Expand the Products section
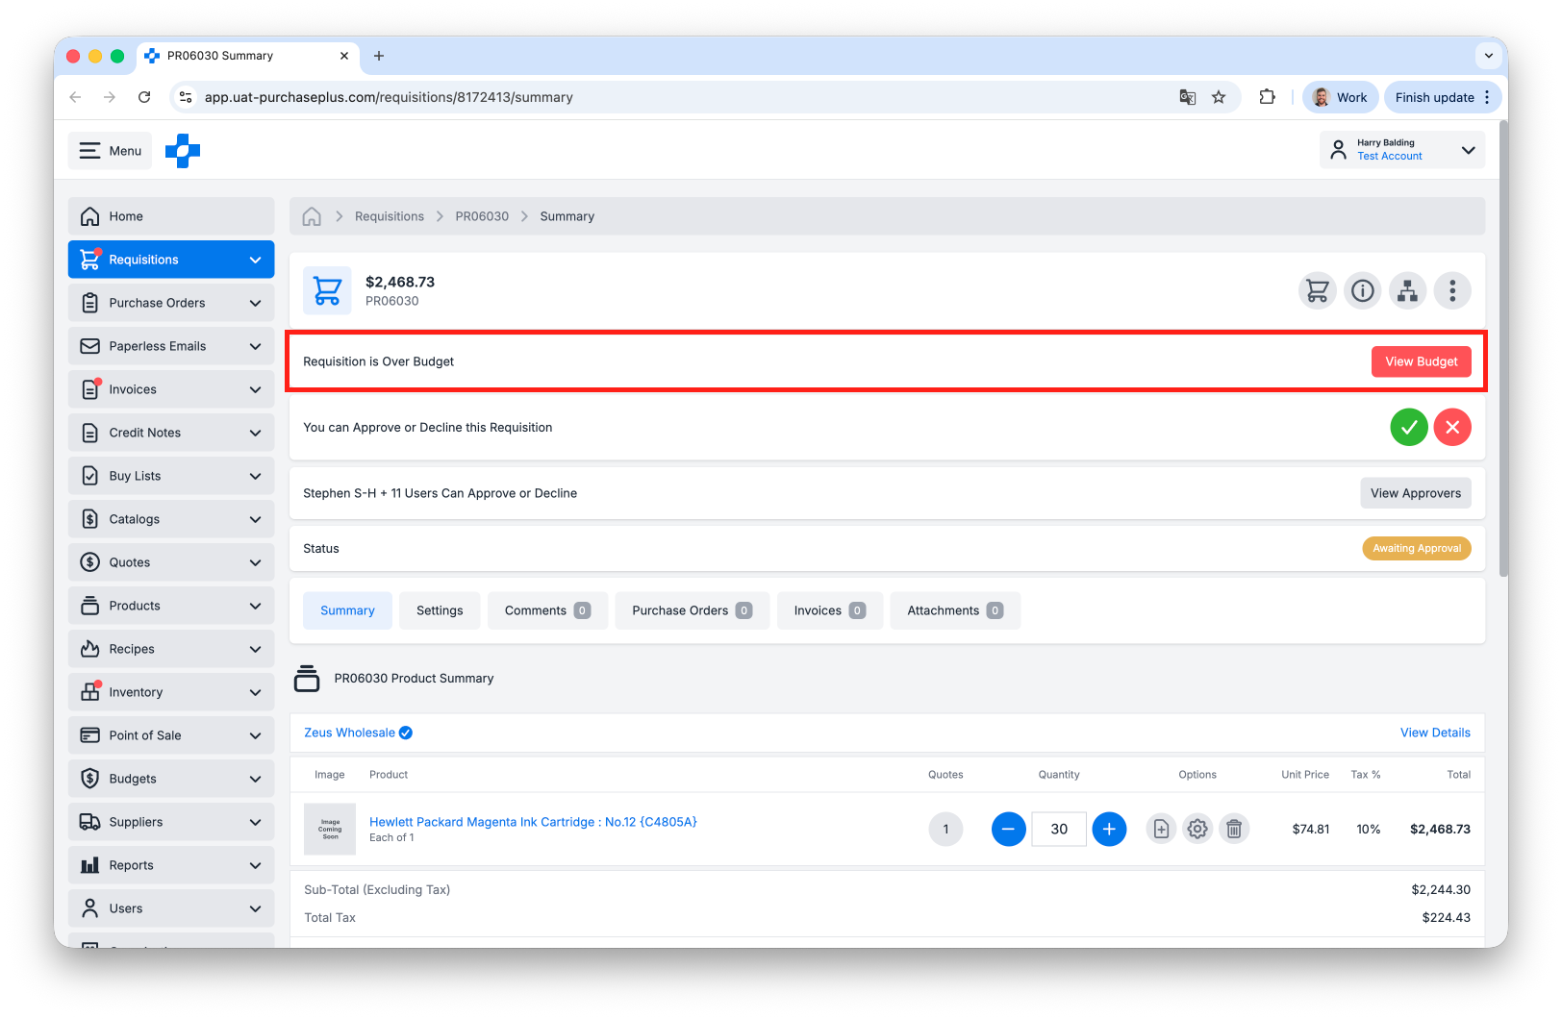The image size is (1562, 1019). 171,606
